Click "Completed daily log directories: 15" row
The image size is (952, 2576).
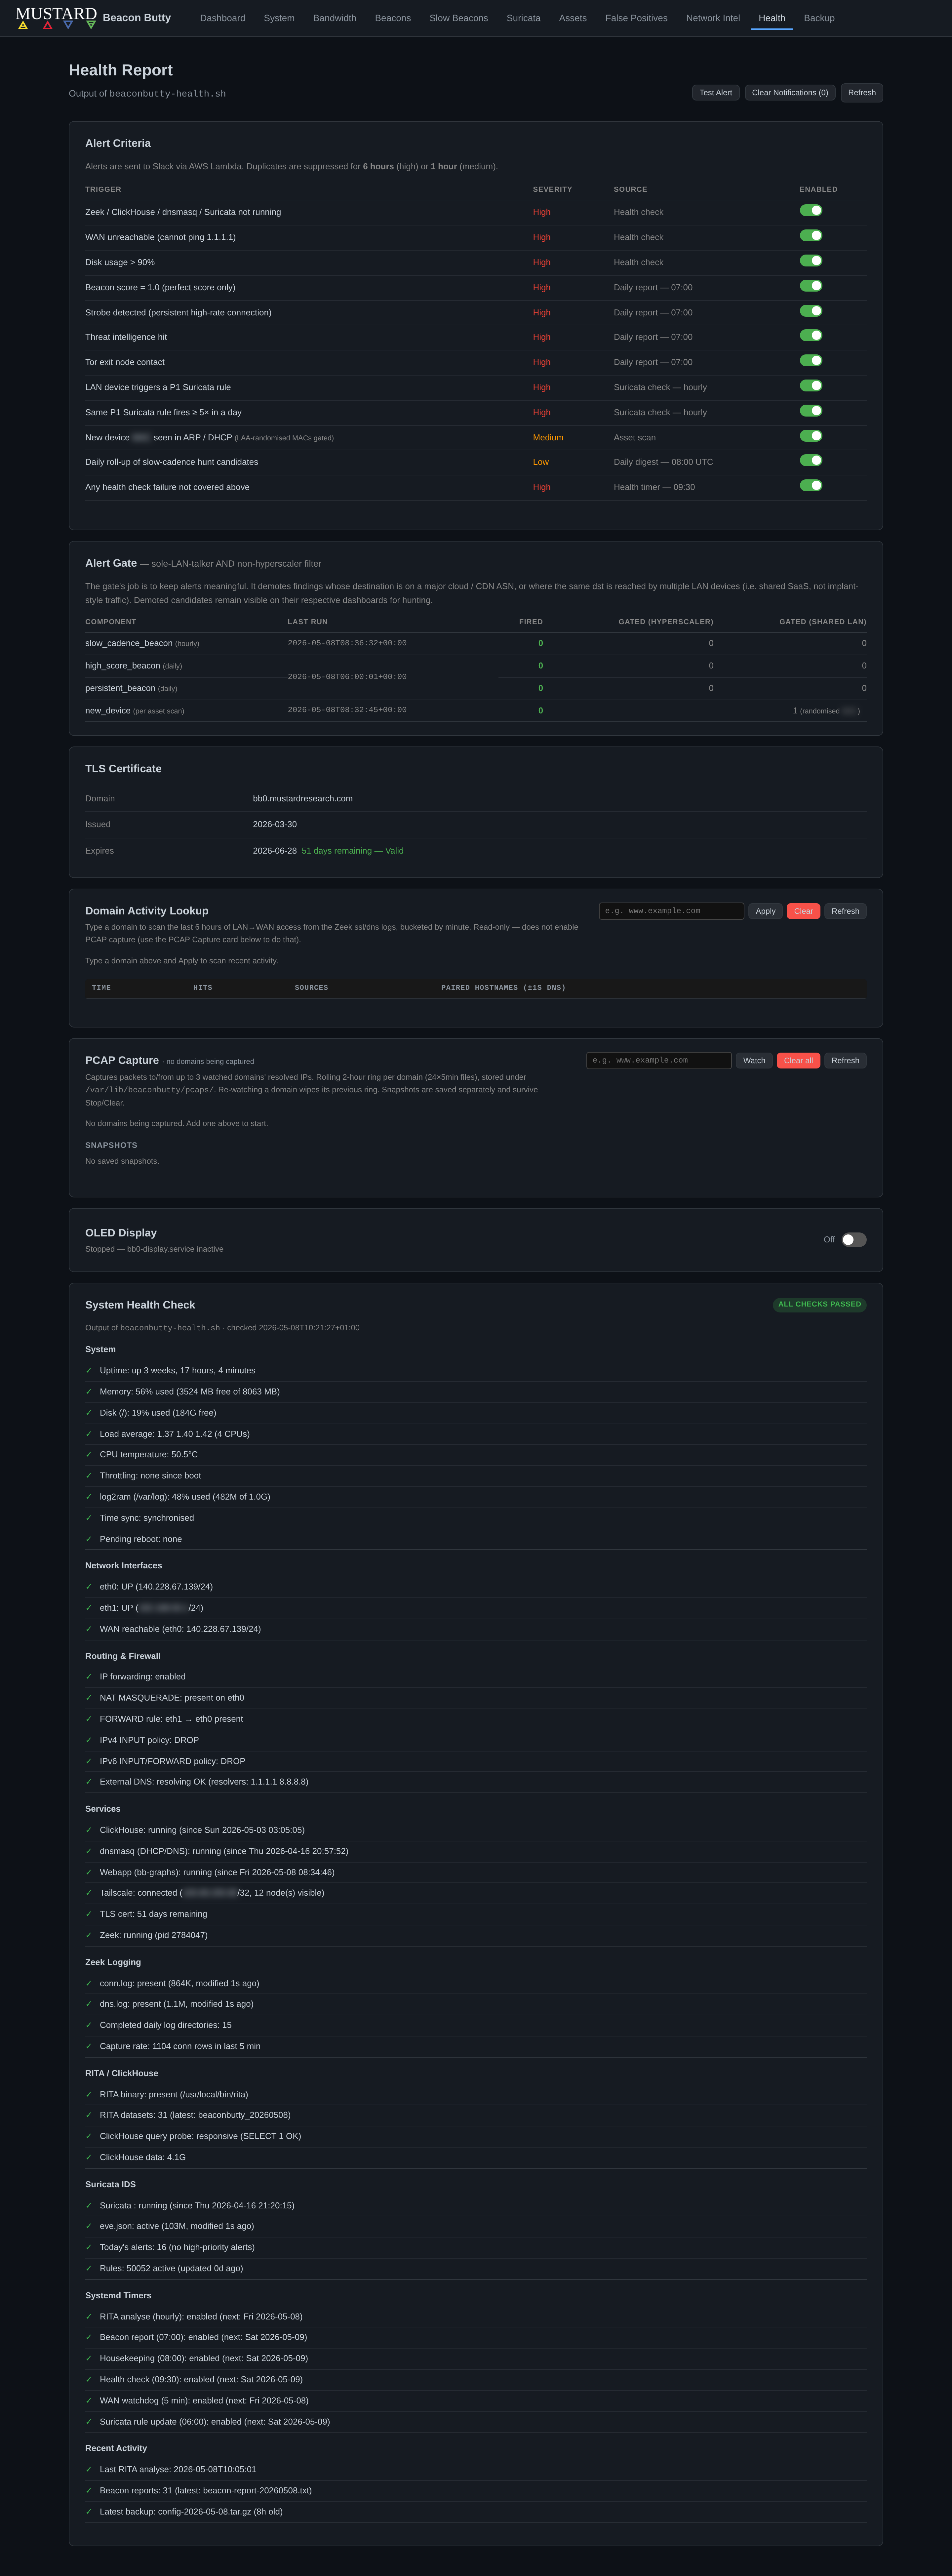pos(476,2025)
